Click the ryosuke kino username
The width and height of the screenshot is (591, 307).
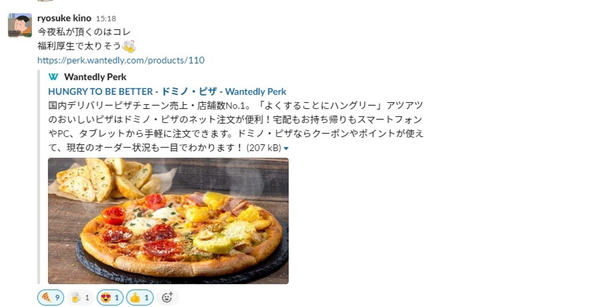pos(64,18)
